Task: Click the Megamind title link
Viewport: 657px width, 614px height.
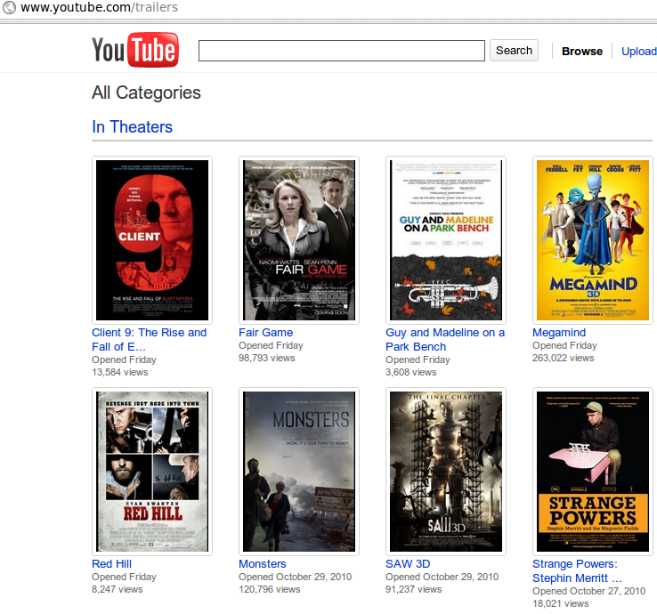Action: coord(559,333)
